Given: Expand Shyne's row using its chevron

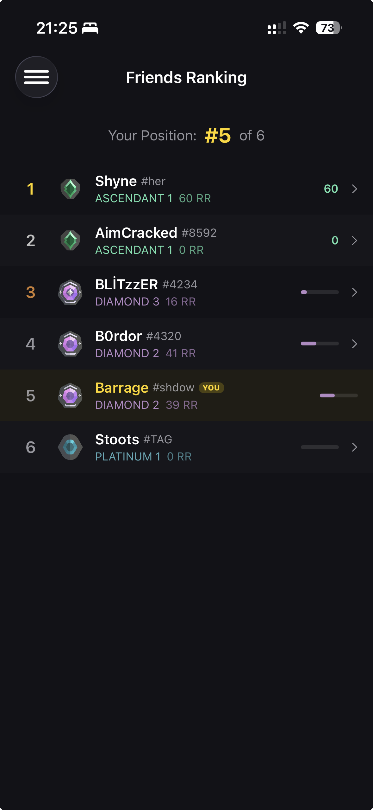Looking at the screenshot, I should 354,189.
